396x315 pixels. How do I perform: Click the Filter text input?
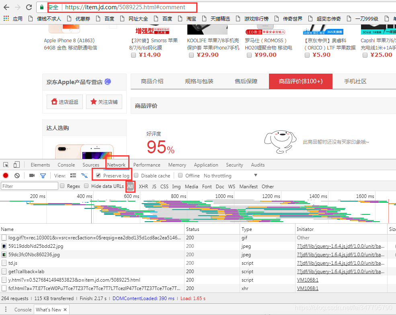[29, 186]
